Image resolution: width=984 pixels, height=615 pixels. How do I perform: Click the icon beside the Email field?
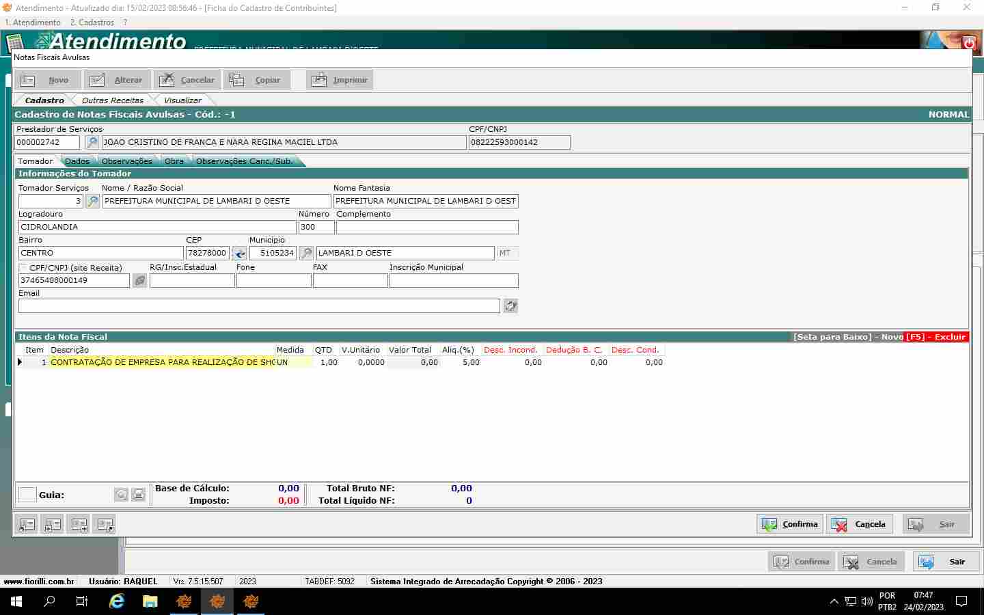(510, 306)
